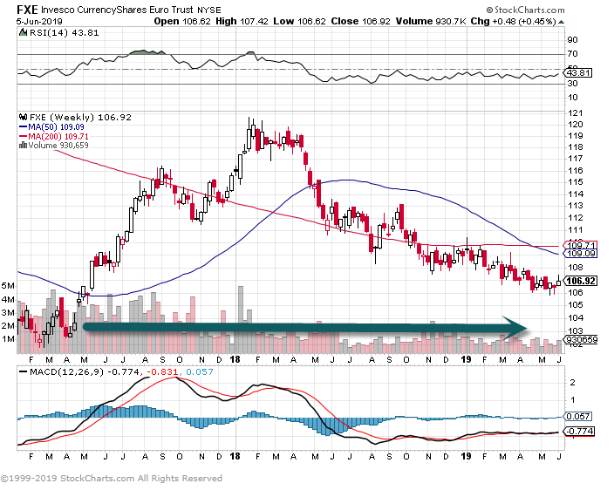The height and width of the screenshot is (497, 614).
Task: Click the 109.09 price tag on the right axis
Action: coord(581,254)
